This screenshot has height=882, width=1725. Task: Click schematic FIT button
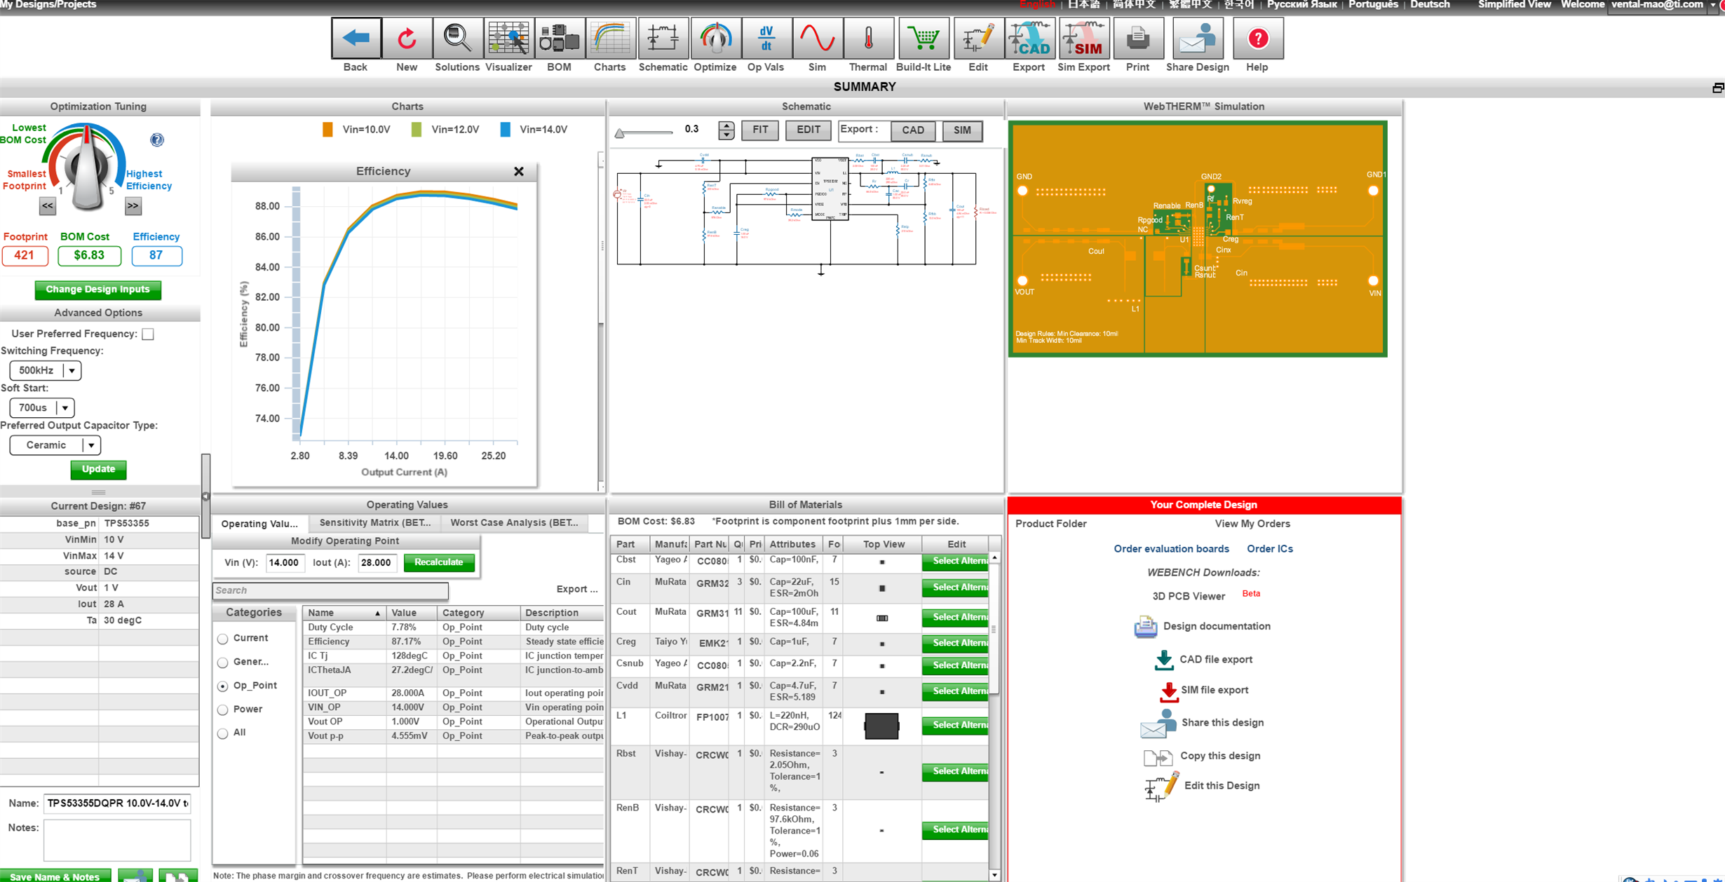pos(760,130)
